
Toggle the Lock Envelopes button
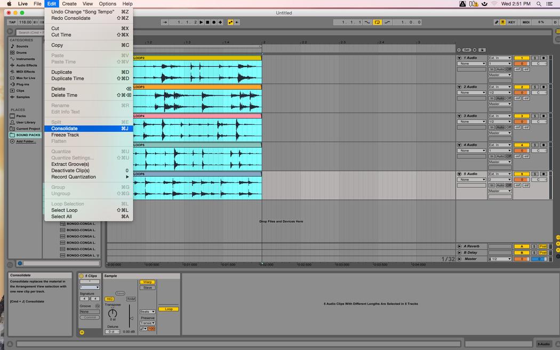click(x=482, y=50)
